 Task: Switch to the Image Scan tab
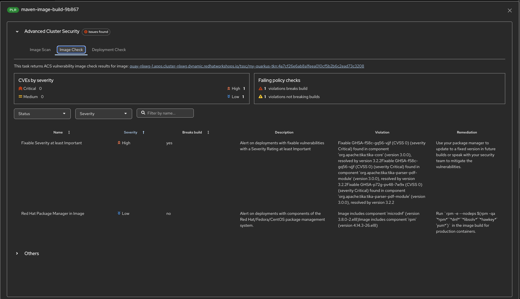[40, 50]
